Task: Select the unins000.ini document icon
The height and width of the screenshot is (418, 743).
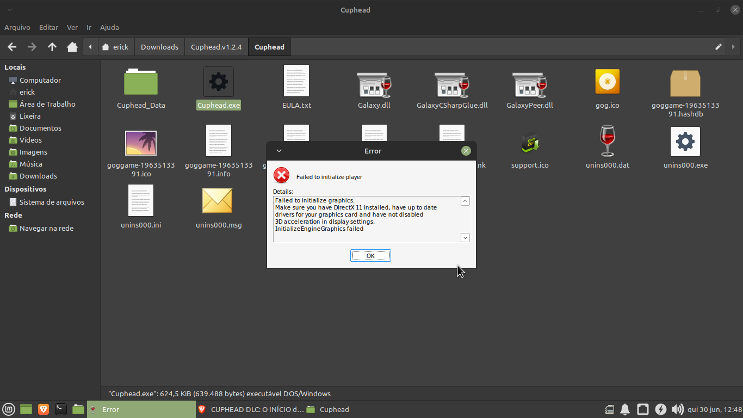Action: (141, 201)
